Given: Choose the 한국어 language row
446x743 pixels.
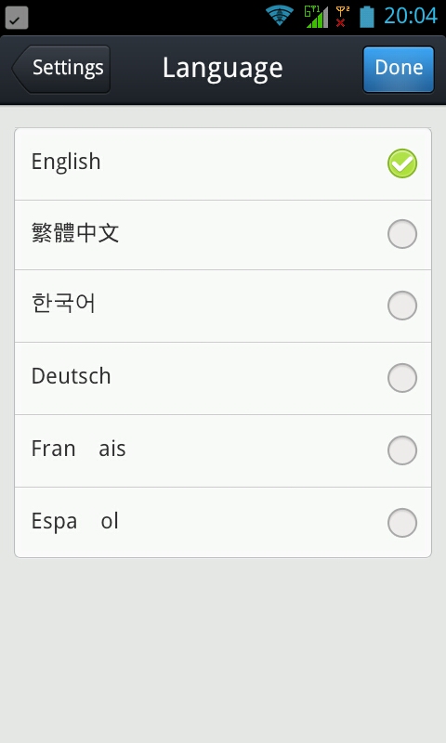Looking at the screenshot, I should click(x=223, y=306).
